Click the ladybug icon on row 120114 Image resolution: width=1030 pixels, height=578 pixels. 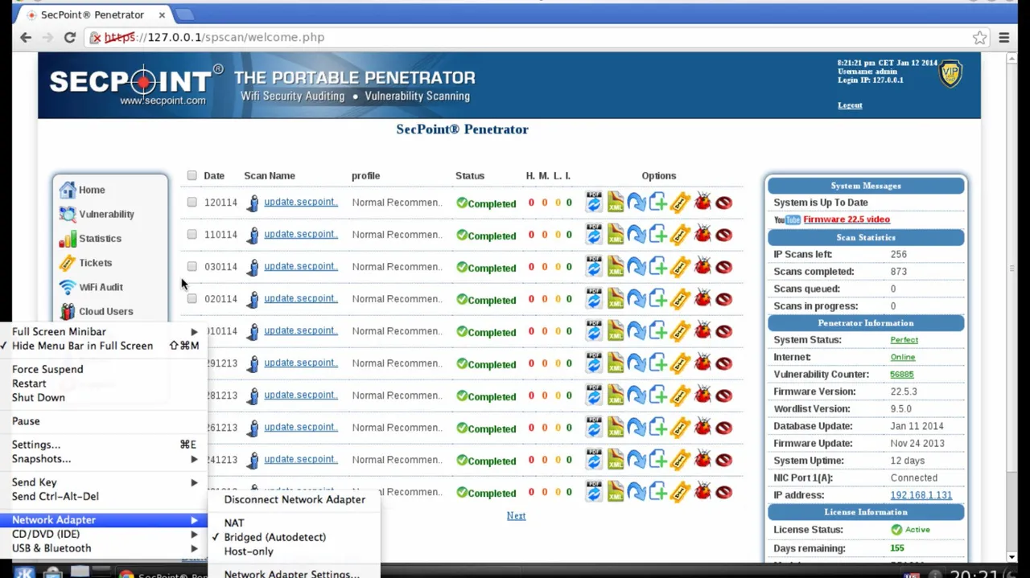click(702, 202)
